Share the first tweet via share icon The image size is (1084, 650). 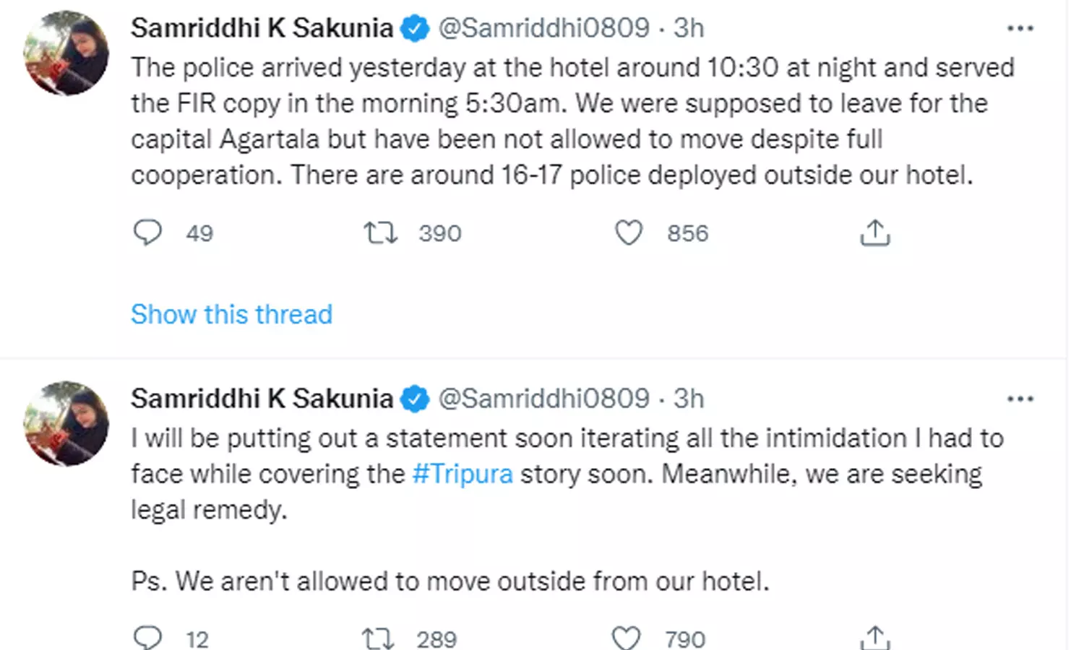[874, 233]
